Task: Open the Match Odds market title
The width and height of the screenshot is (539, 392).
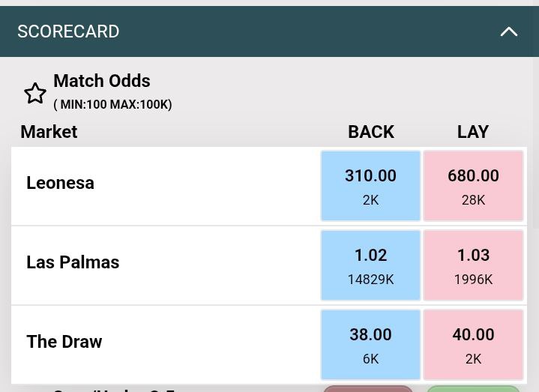Action: pyautogui.click(x=102, y=81)
